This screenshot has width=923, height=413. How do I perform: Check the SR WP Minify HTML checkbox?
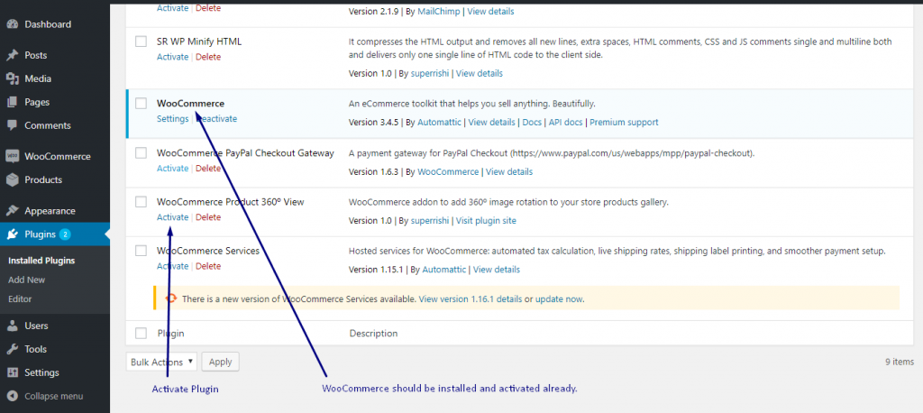pos(142,41)
